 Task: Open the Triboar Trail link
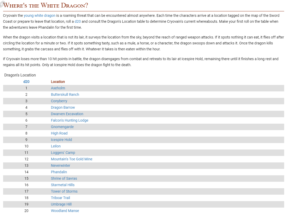tap(60, 198)
